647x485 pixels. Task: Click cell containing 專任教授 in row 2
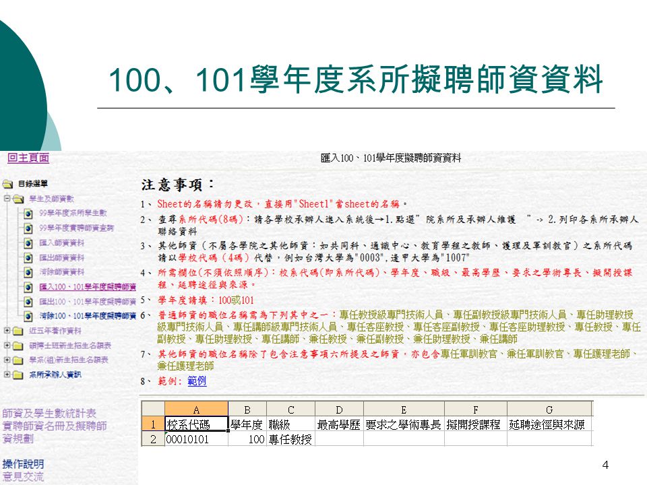click(x=291, y=439)
